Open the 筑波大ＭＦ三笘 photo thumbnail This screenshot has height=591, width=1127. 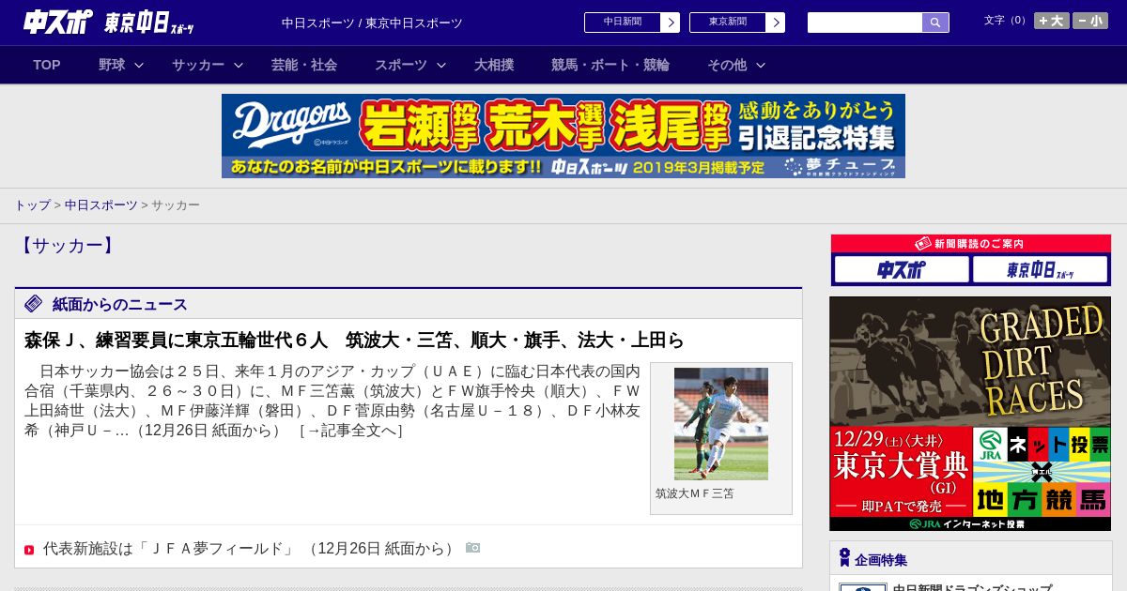(x=721, y=424)
